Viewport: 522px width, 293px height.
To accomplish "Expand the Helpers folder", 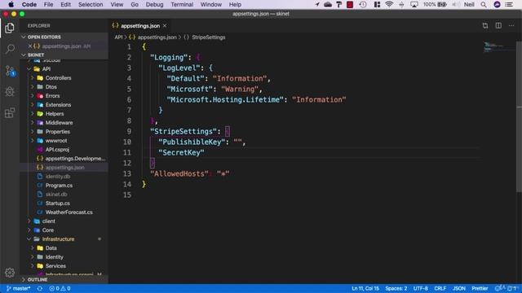I will coord(55,114).
